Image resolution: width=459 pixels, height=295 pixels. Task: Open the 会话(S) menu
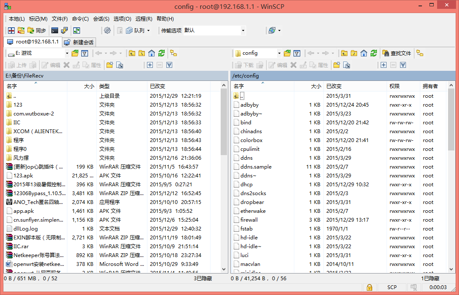[x=101, y=19]
